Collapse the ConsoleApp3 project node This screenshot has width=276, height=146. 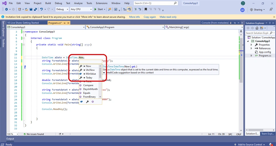point(248,41)
